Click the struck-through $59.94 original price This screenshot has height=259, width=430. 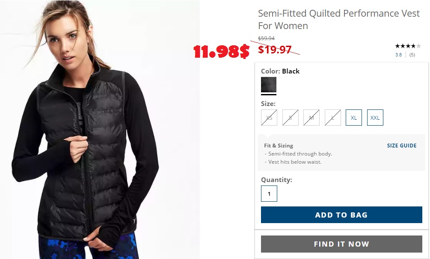[x=266, y=38]
